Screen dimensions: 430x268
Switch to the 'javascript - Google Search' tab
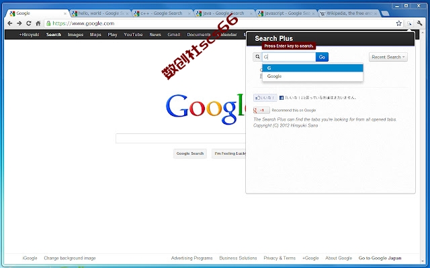[286, 13]
